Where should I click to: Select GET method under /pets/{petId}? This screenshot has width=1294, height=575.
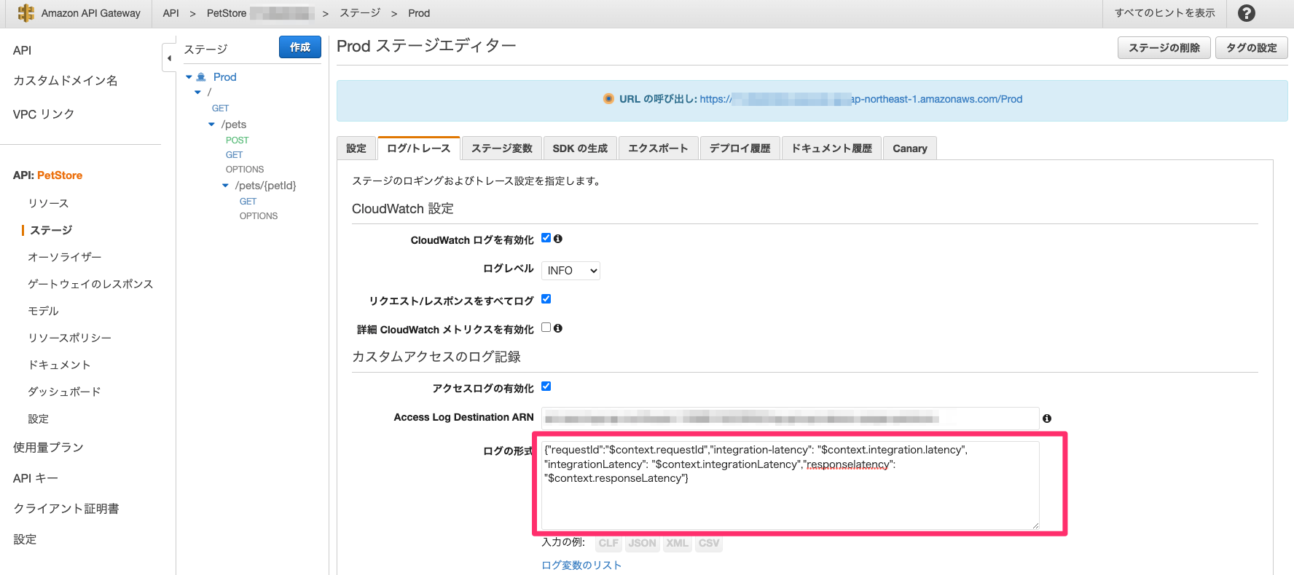[248, 202]
